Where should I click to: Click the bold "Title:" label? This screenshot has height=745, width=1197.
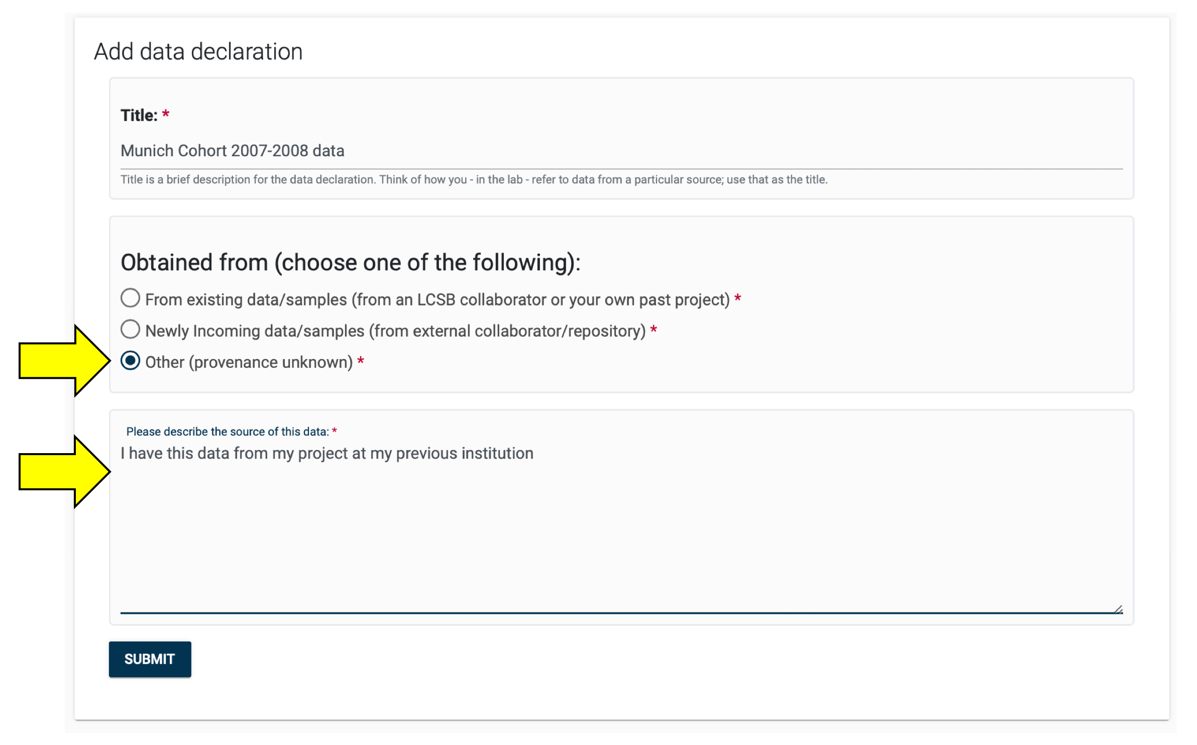(139, 116)
